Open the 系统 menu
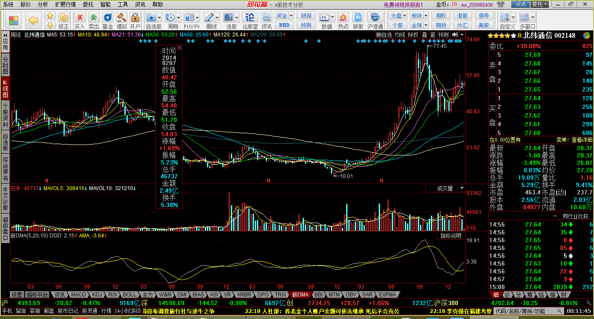The image size is (594, 319). coord(8,4)
